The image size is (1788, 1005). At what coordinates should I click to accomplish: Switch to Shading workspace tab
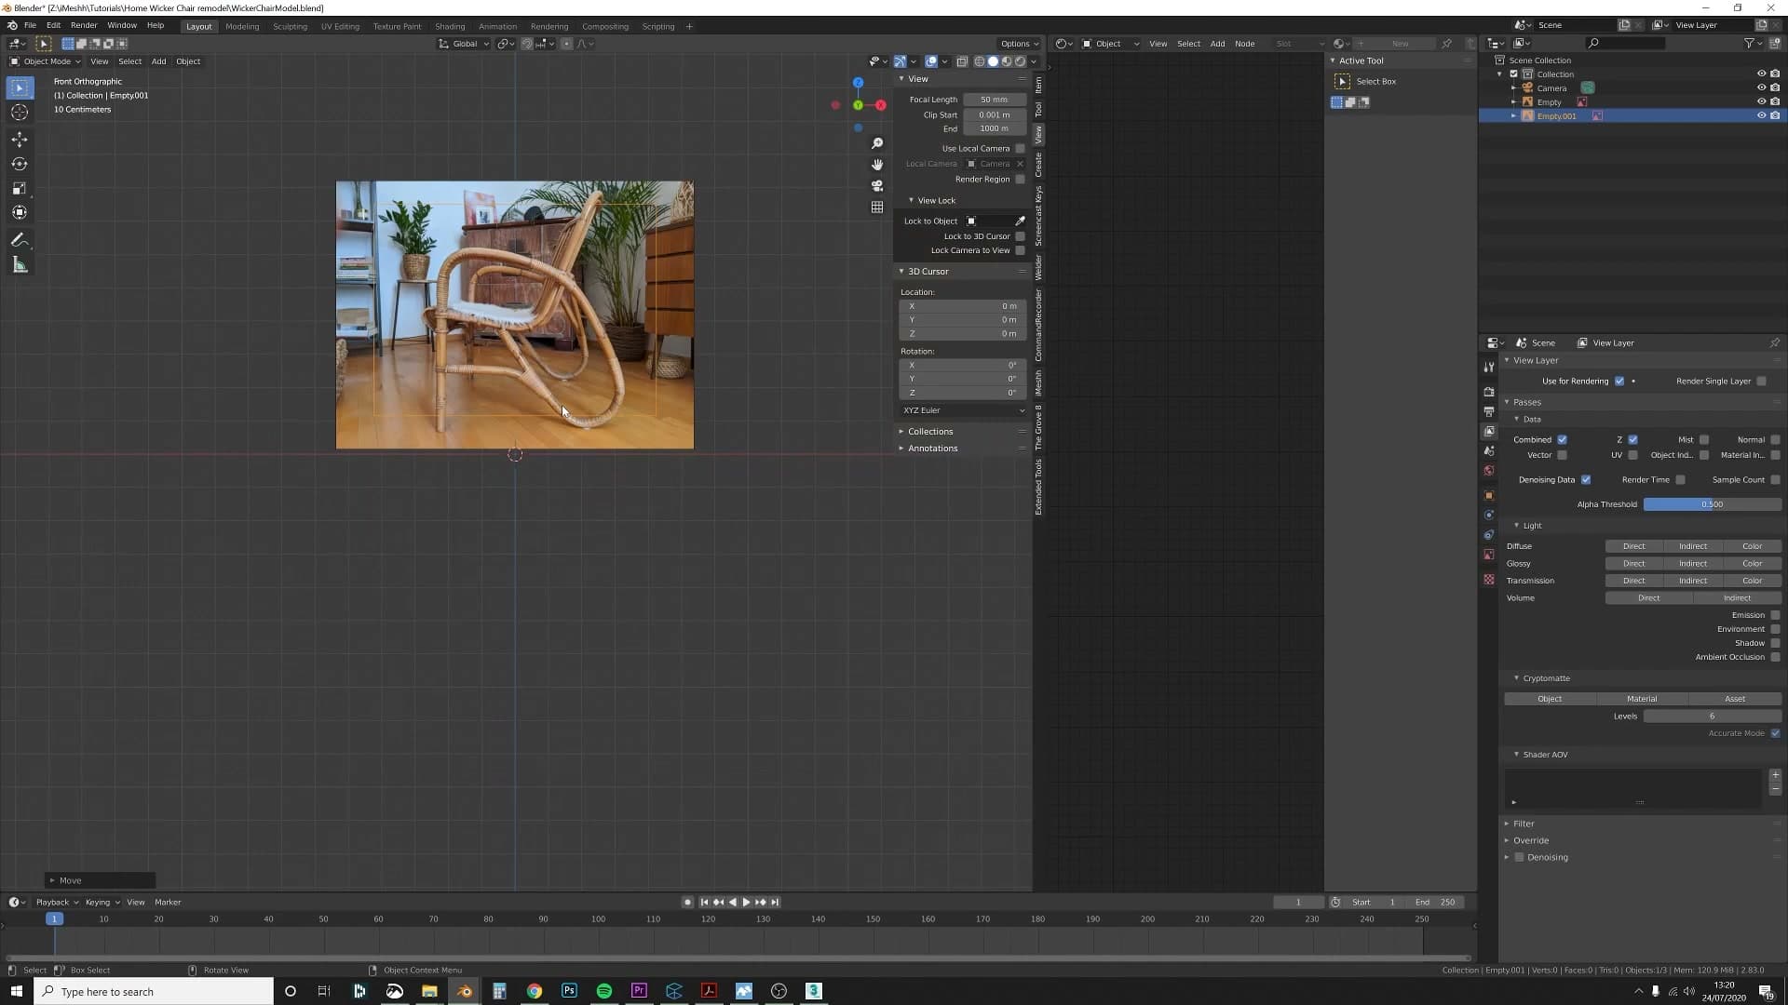450,26
